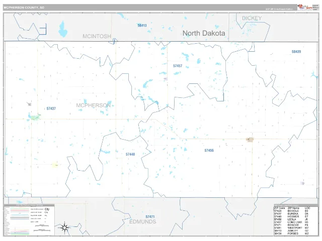Click the 'ZIP Name' column header
Viewport: 322px width, 241px height.
(293, 208)
